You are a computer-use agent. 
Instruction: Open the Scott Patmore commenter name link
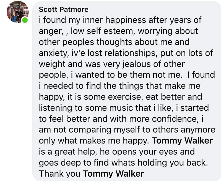click(x=64, y=10)
